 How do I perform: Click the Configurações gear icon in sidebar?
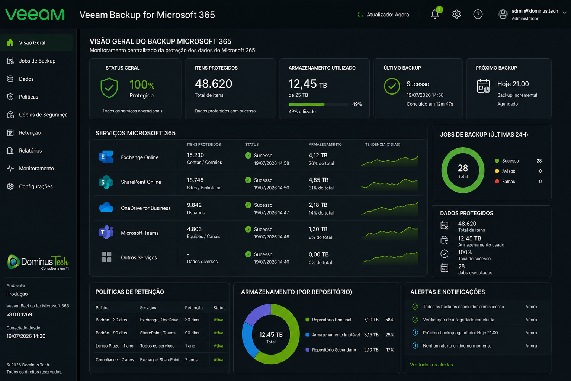tap(10, 186)
